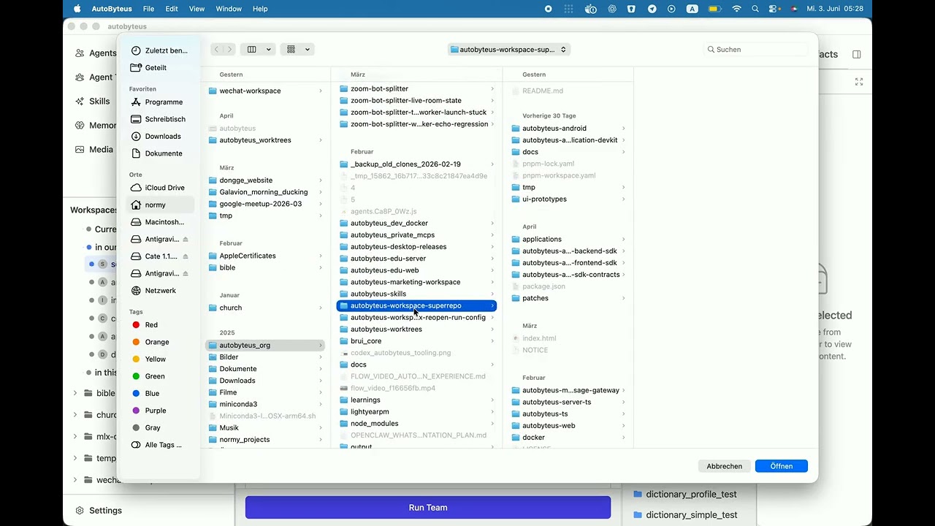Viewport: 935px width, 526px height.
Task: Click the Öffnen button
Action: pos(782,466)
